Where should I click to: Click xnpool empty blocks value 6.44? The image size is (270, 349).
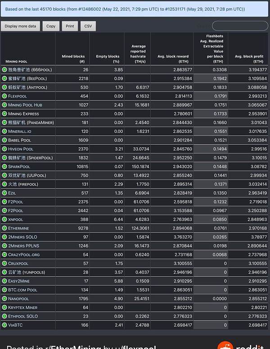(118, 219)
